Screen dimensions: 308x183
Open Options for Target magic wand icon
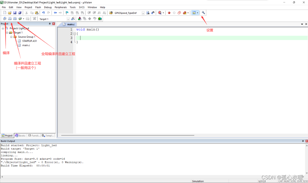tap(73, 19)
